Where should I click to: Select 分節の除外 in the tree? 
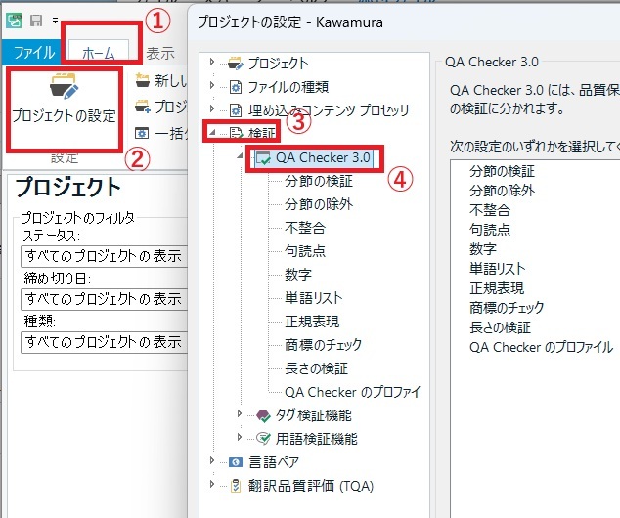(x=319, y=204)
